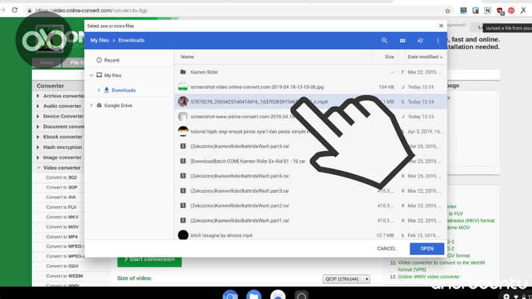Select screenshot-www.online-convert.com file
The width and height of the screenshot is (532, 299).
311,117
